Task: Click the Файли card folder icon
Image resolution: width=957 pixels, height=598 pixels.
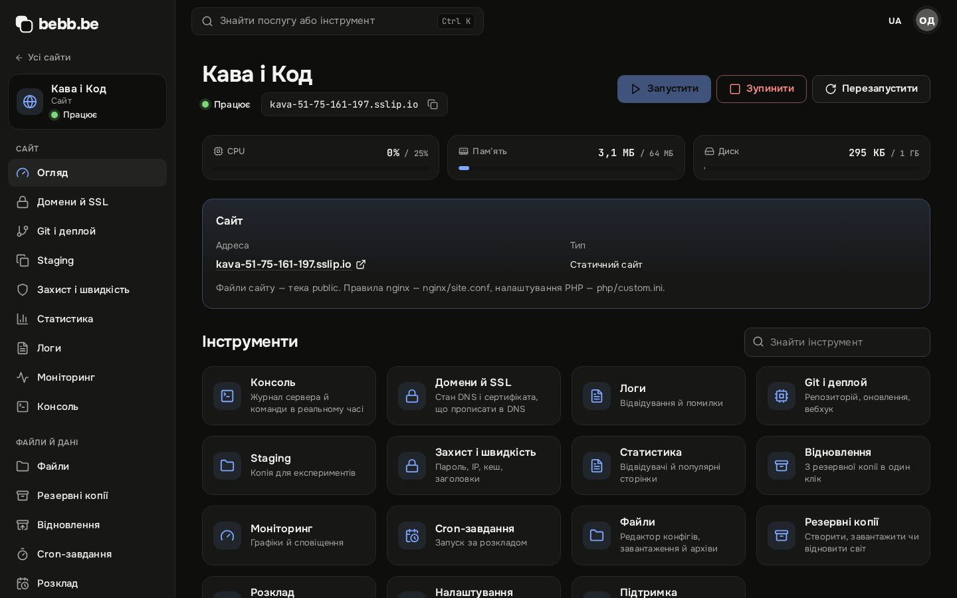Action: click(597, 536)
